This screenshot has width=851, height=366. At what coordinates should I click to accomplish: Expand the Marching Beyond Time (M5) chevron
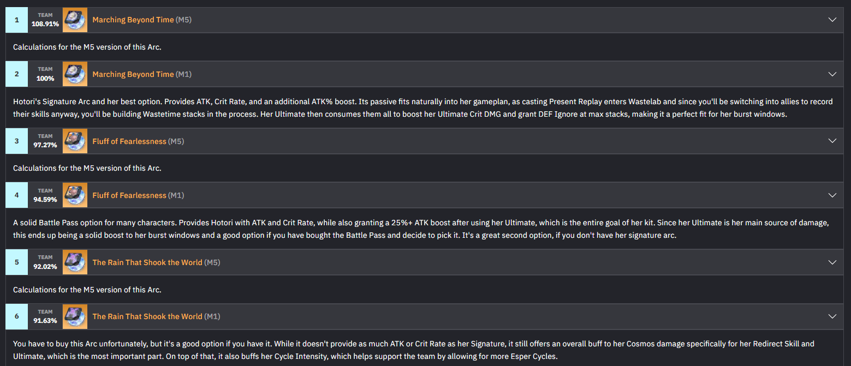click(832, 20)
